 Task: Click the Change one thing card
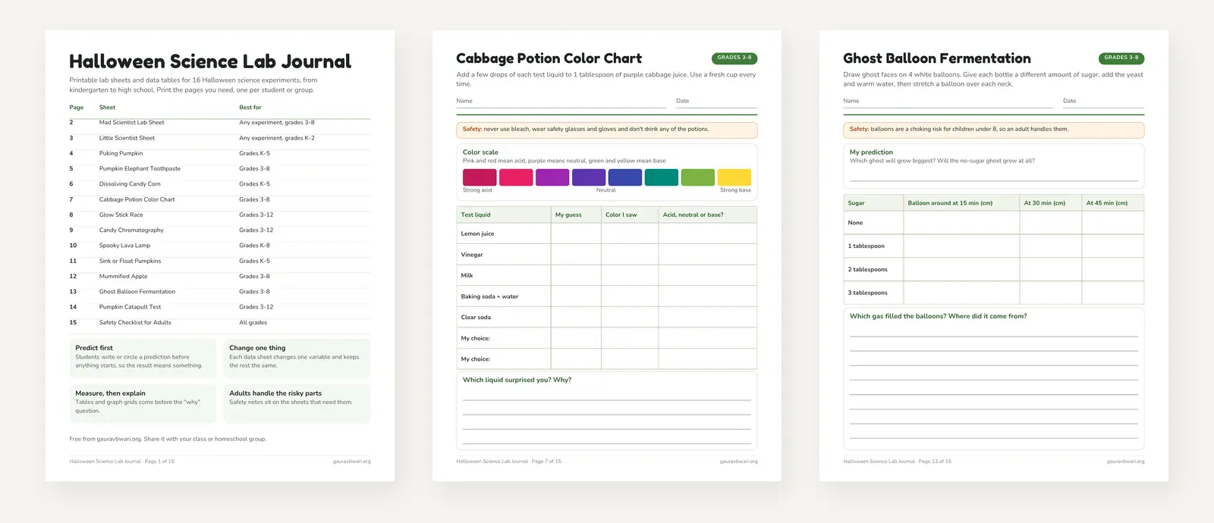(x=297, y=358)
